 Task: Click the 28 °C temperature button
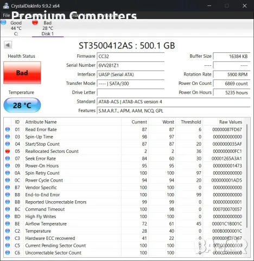(22, 105)
